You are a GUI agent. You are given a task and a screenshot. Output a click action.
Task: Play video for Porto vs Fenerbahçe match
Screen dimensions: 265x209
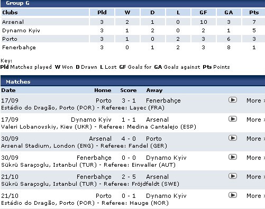tap(233, 100)
